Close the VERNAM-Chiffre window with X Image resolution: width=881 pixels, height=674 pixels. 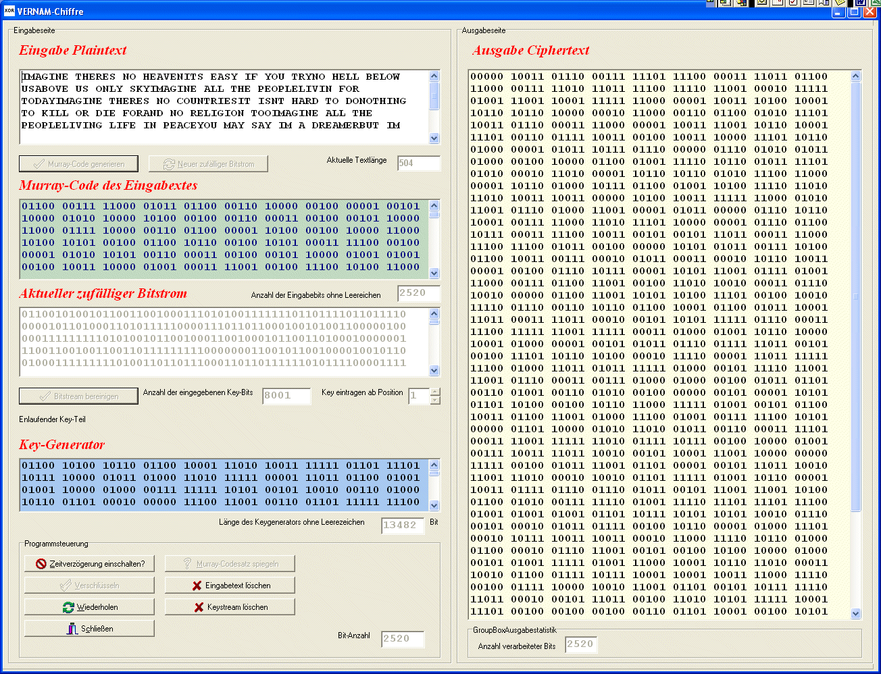[x=870, y=11]
